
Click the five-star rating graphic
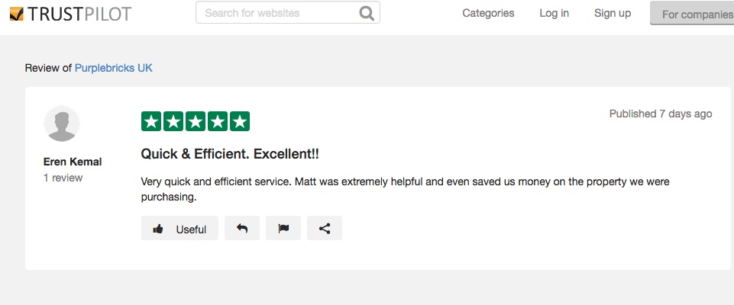196,121
